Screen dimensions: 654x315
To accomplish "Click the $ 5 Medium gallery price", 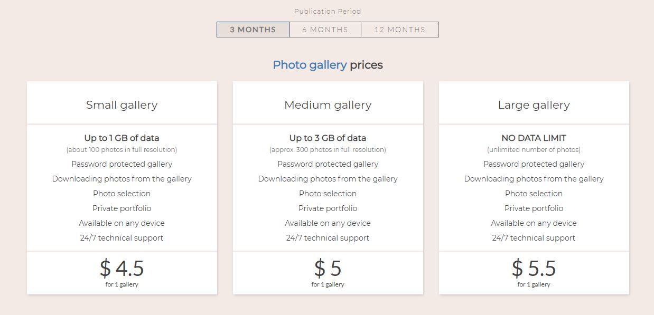I will (x=328, y=269).
